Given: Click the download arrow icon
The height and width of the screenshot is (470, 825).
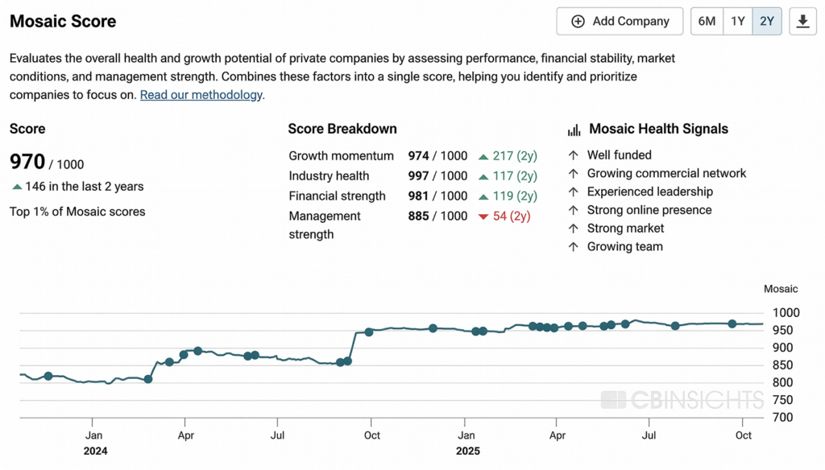Looking at the screenshot, I should pos(802,22).
